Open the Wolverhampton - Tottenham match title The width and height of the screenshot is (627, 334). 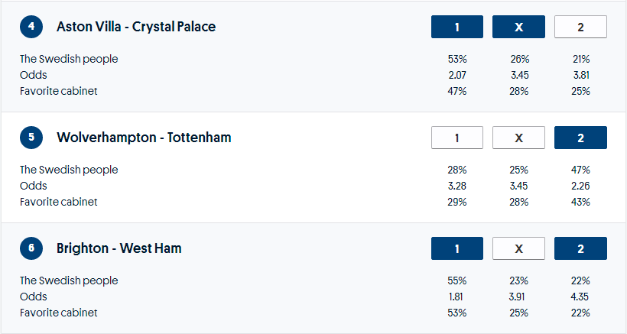pyautogui.click(x=144, y=138)
